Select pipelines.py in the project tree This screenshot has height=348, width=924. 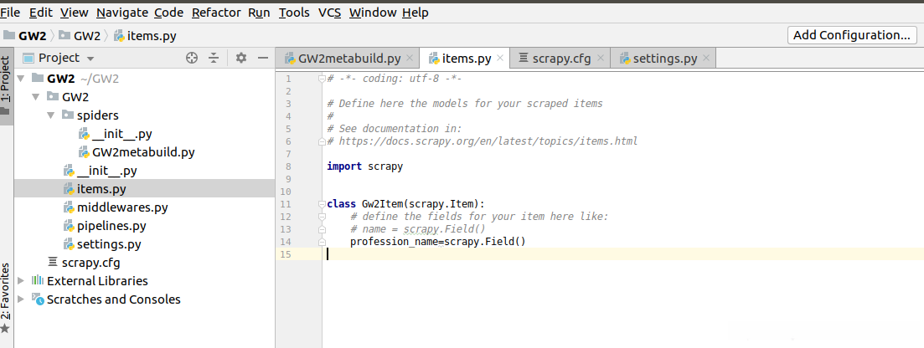111,226
